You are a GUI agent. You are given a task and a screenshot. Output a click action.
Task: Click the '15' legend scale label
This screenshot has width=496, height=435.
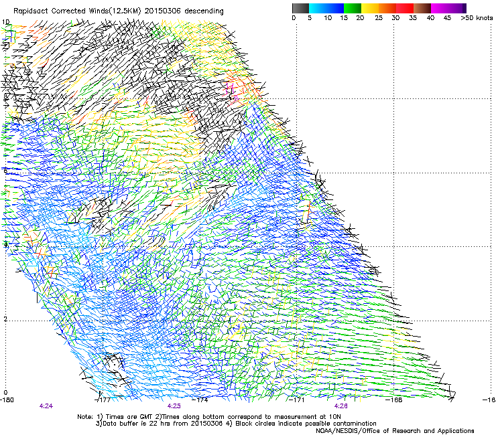tap(344, 18)
